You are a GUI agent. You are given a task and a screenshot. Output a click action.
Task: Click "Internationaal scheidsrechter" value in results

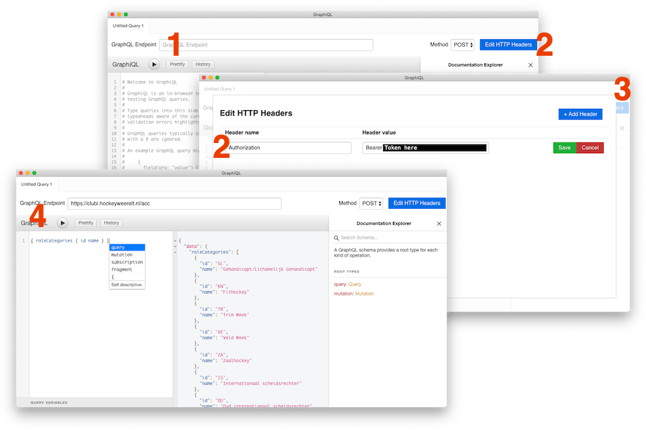tap(261, 384)
